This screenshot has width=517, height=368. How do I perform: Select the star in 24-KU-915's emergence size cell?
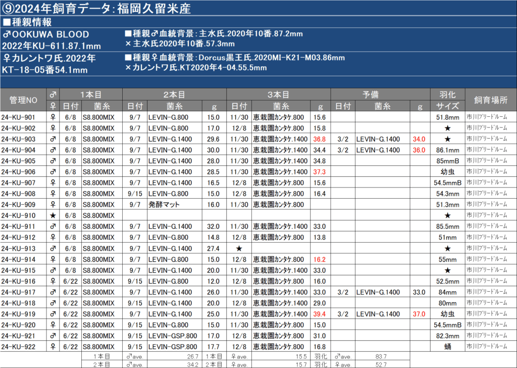(x=447, y=270)
